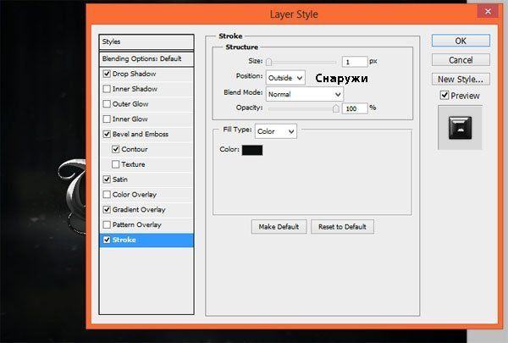The height and width of the screenshot is (343, 508).
Task: Open the Fill Type dropdown
Action: pos(276,131)
